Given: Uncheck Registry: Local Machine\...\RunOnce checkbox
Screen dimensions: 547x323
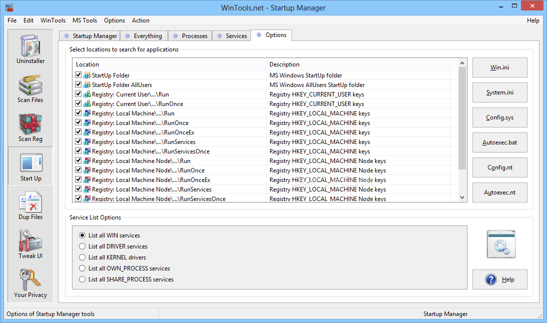Looking at the screenshot, I should (x=78, y=122).
